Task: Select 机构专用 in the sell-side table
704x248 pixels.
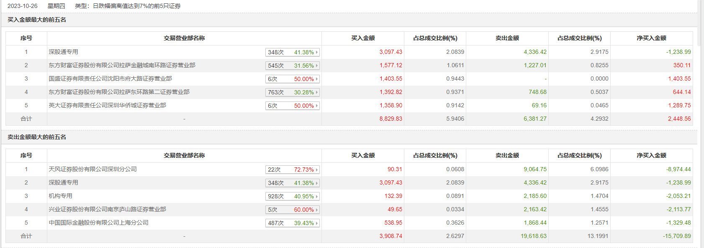Action: point(60,196)
